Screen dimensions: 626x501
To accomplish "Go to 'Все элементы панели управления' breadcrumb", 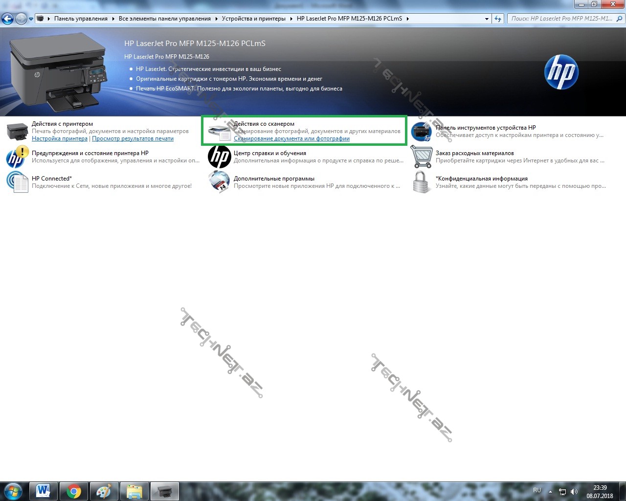I will (x=164, y=19).
